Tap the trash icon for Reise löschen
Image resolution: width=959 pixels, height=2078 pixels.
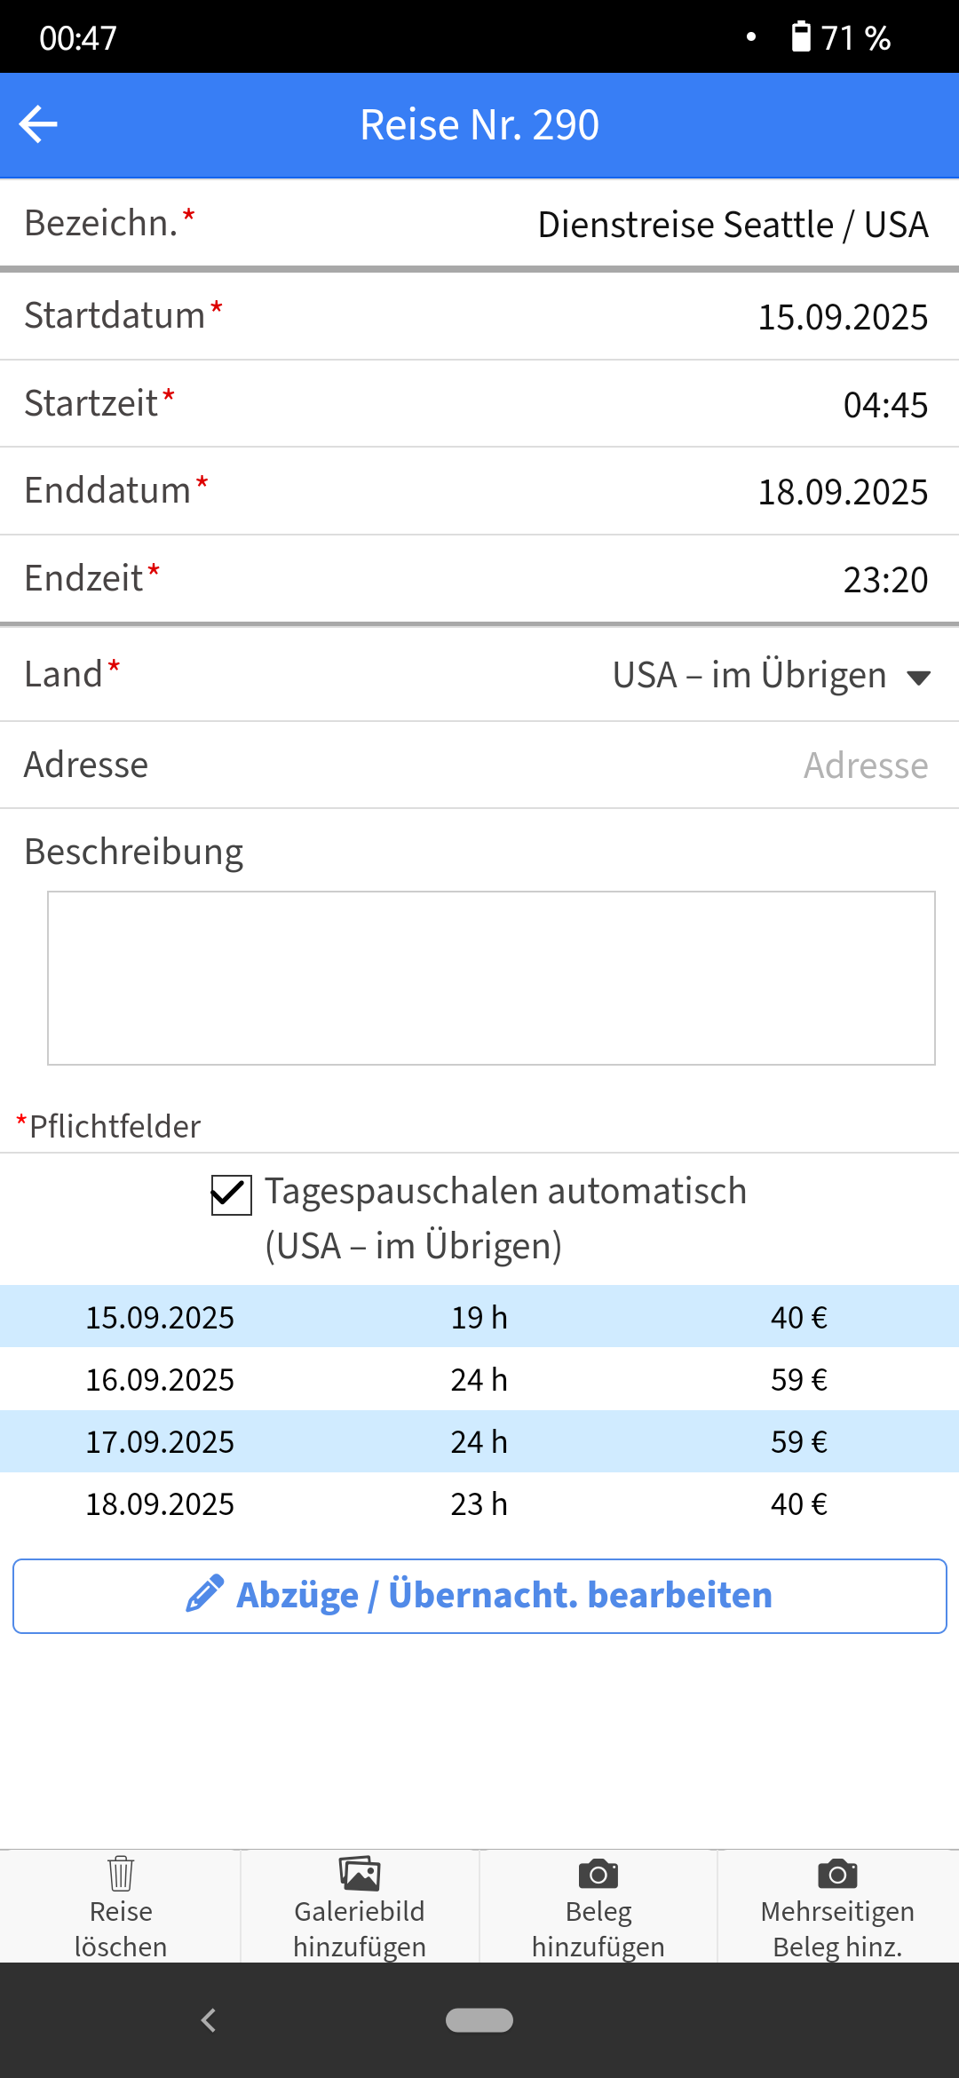121,1874
